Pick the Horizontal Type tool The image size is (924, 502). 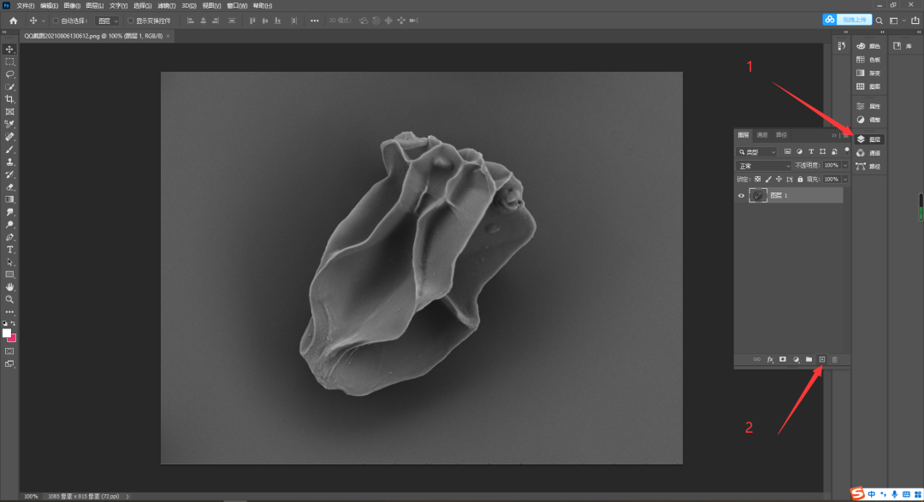9,250
